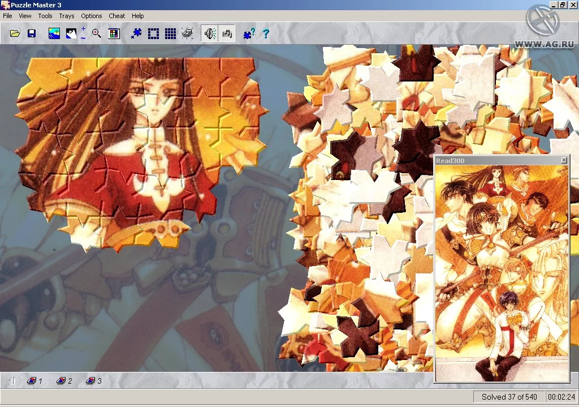Open the Options menu
579x407 pixels.
point(91,16)
